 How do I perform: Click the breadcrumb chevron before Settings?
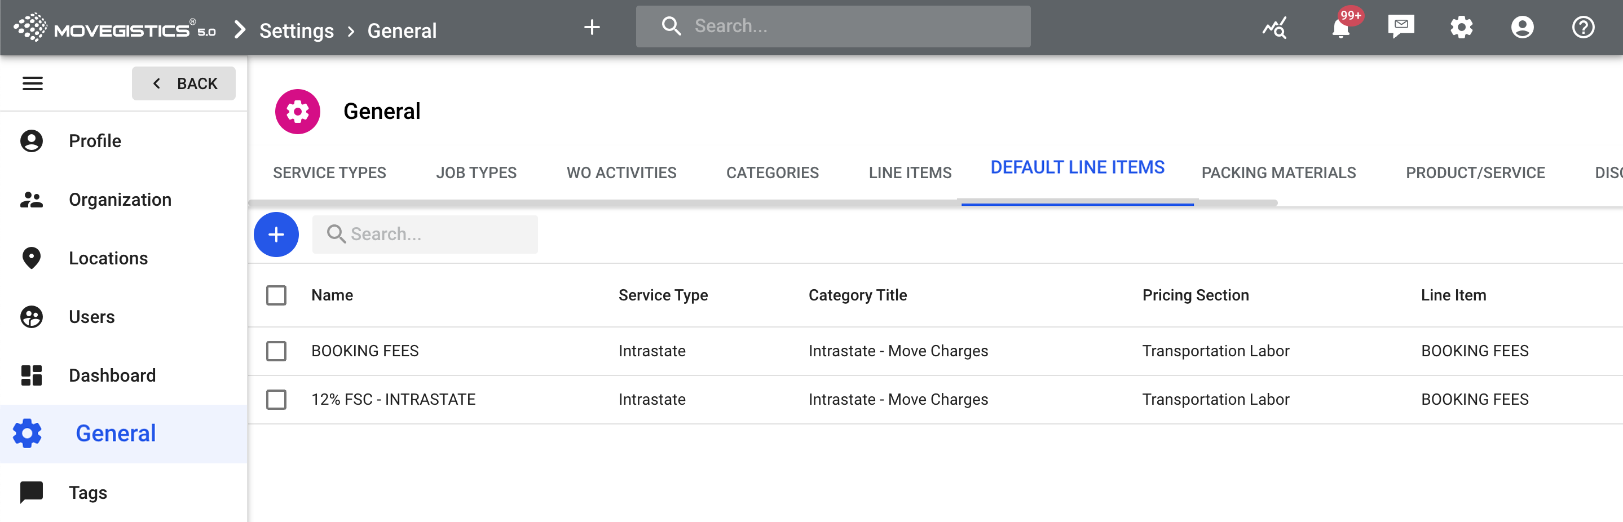[240, 29]
